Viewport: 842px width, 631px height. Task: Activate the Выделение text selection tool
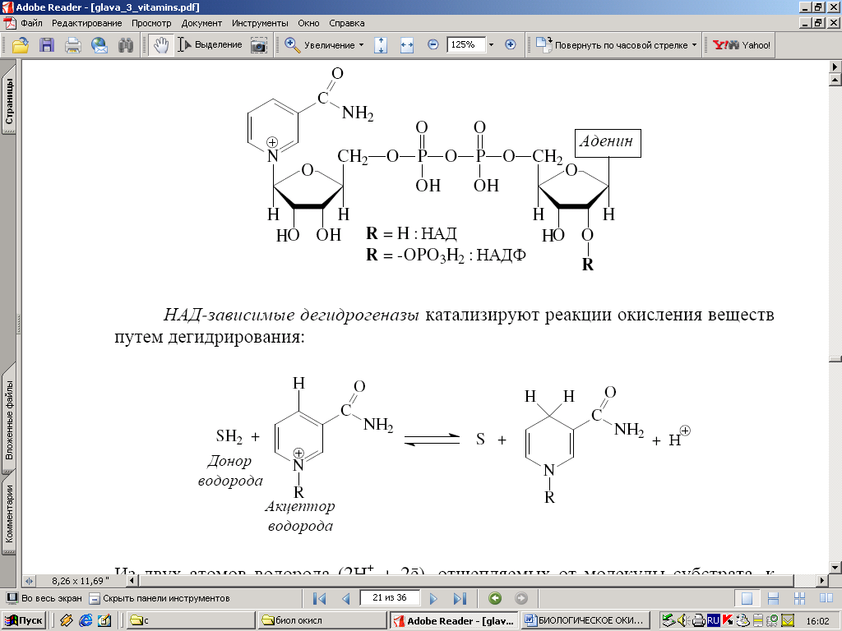pyautogui.click(x=210, y=45)
